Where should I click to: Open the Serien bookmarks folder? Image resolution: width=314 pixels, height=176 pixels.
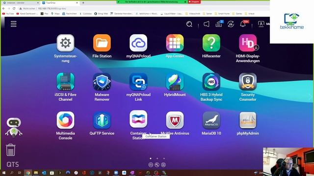[208, 14]
